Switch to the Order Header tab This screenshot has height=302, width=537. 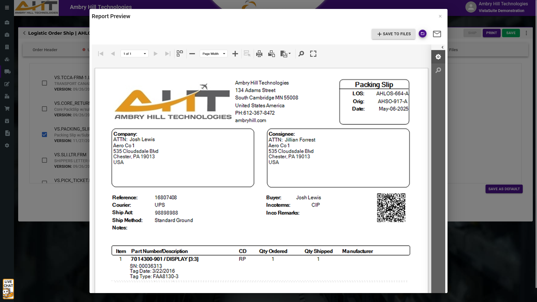(x=45, y=50)
